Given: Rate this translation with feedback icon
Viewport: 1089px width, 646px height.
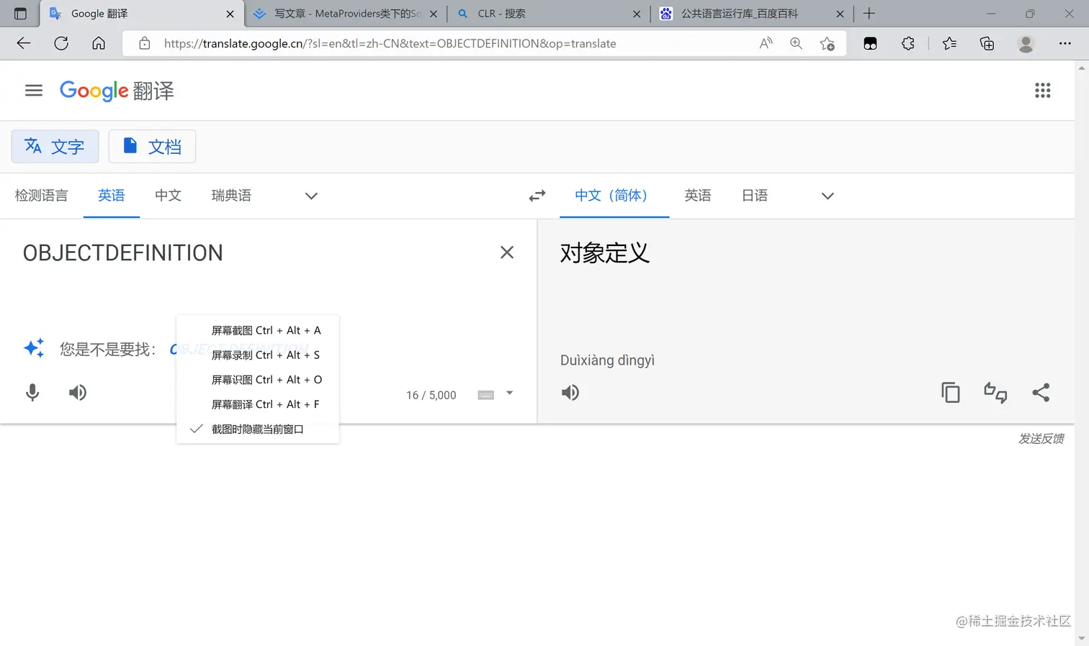Looking at the screenshot, I should click(995, 393).
